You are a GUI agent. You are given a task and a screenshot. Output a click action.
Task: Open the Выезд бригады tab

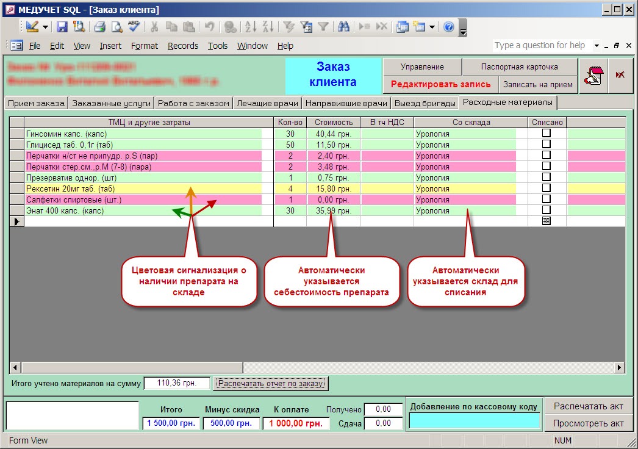425,103
